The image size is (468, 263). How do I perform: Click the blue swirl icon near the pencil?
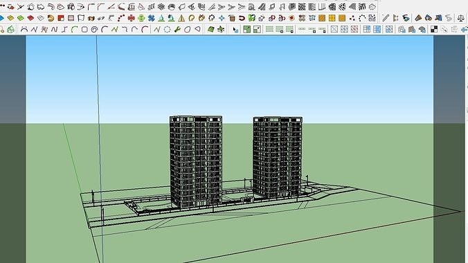click(406, 18)
